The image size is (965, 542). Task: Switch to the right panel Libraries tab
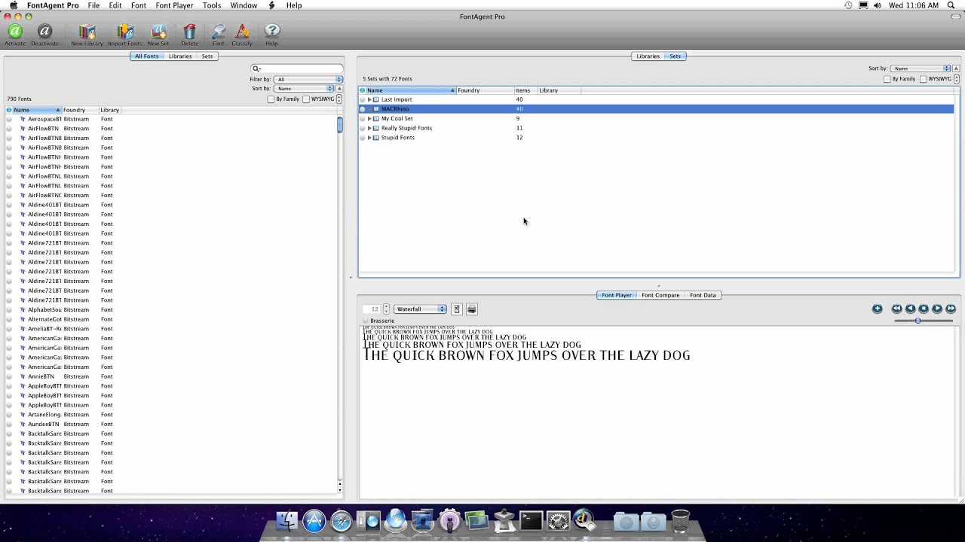click(x=648, y=56)
